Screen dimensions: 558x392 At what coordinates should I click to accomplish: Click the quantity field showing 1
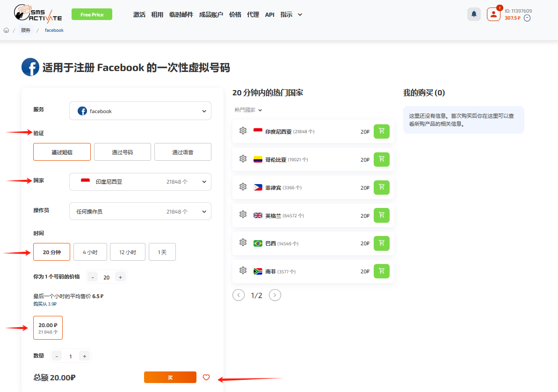point(71,356)
